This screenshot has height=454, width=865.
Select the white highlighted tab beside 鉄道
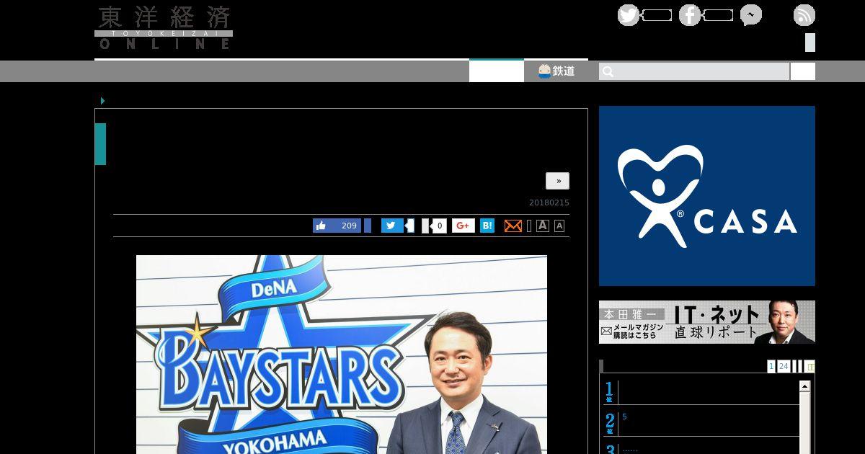(497, 71)
